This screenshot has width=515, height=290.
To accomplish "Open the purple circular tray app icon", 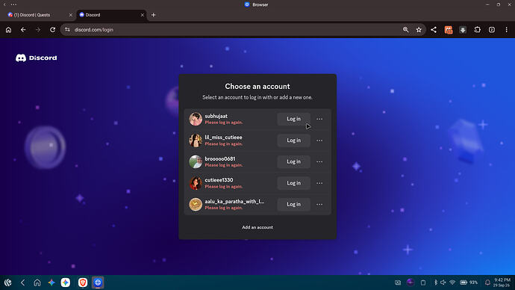I will (x=411, y=283).
